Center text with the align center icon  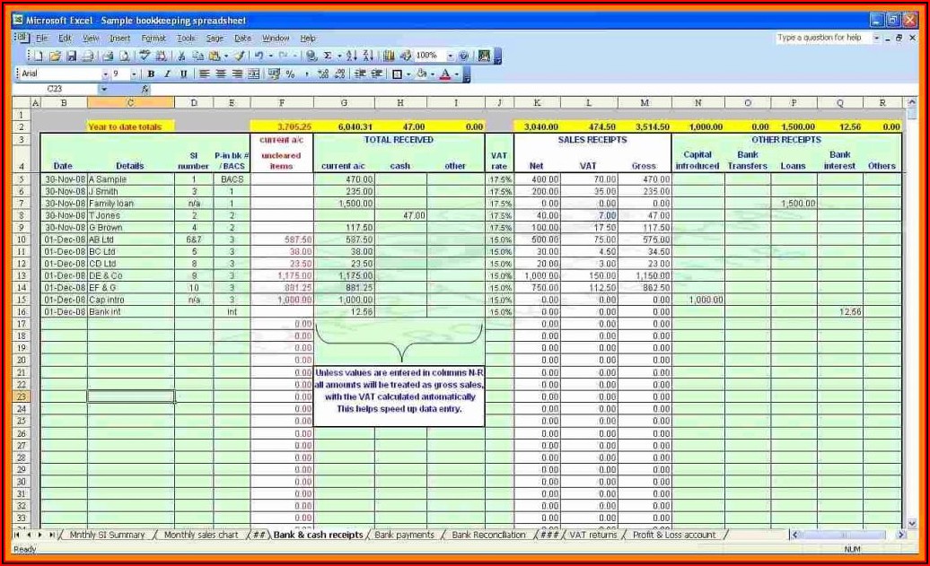(x=221, y=74)
